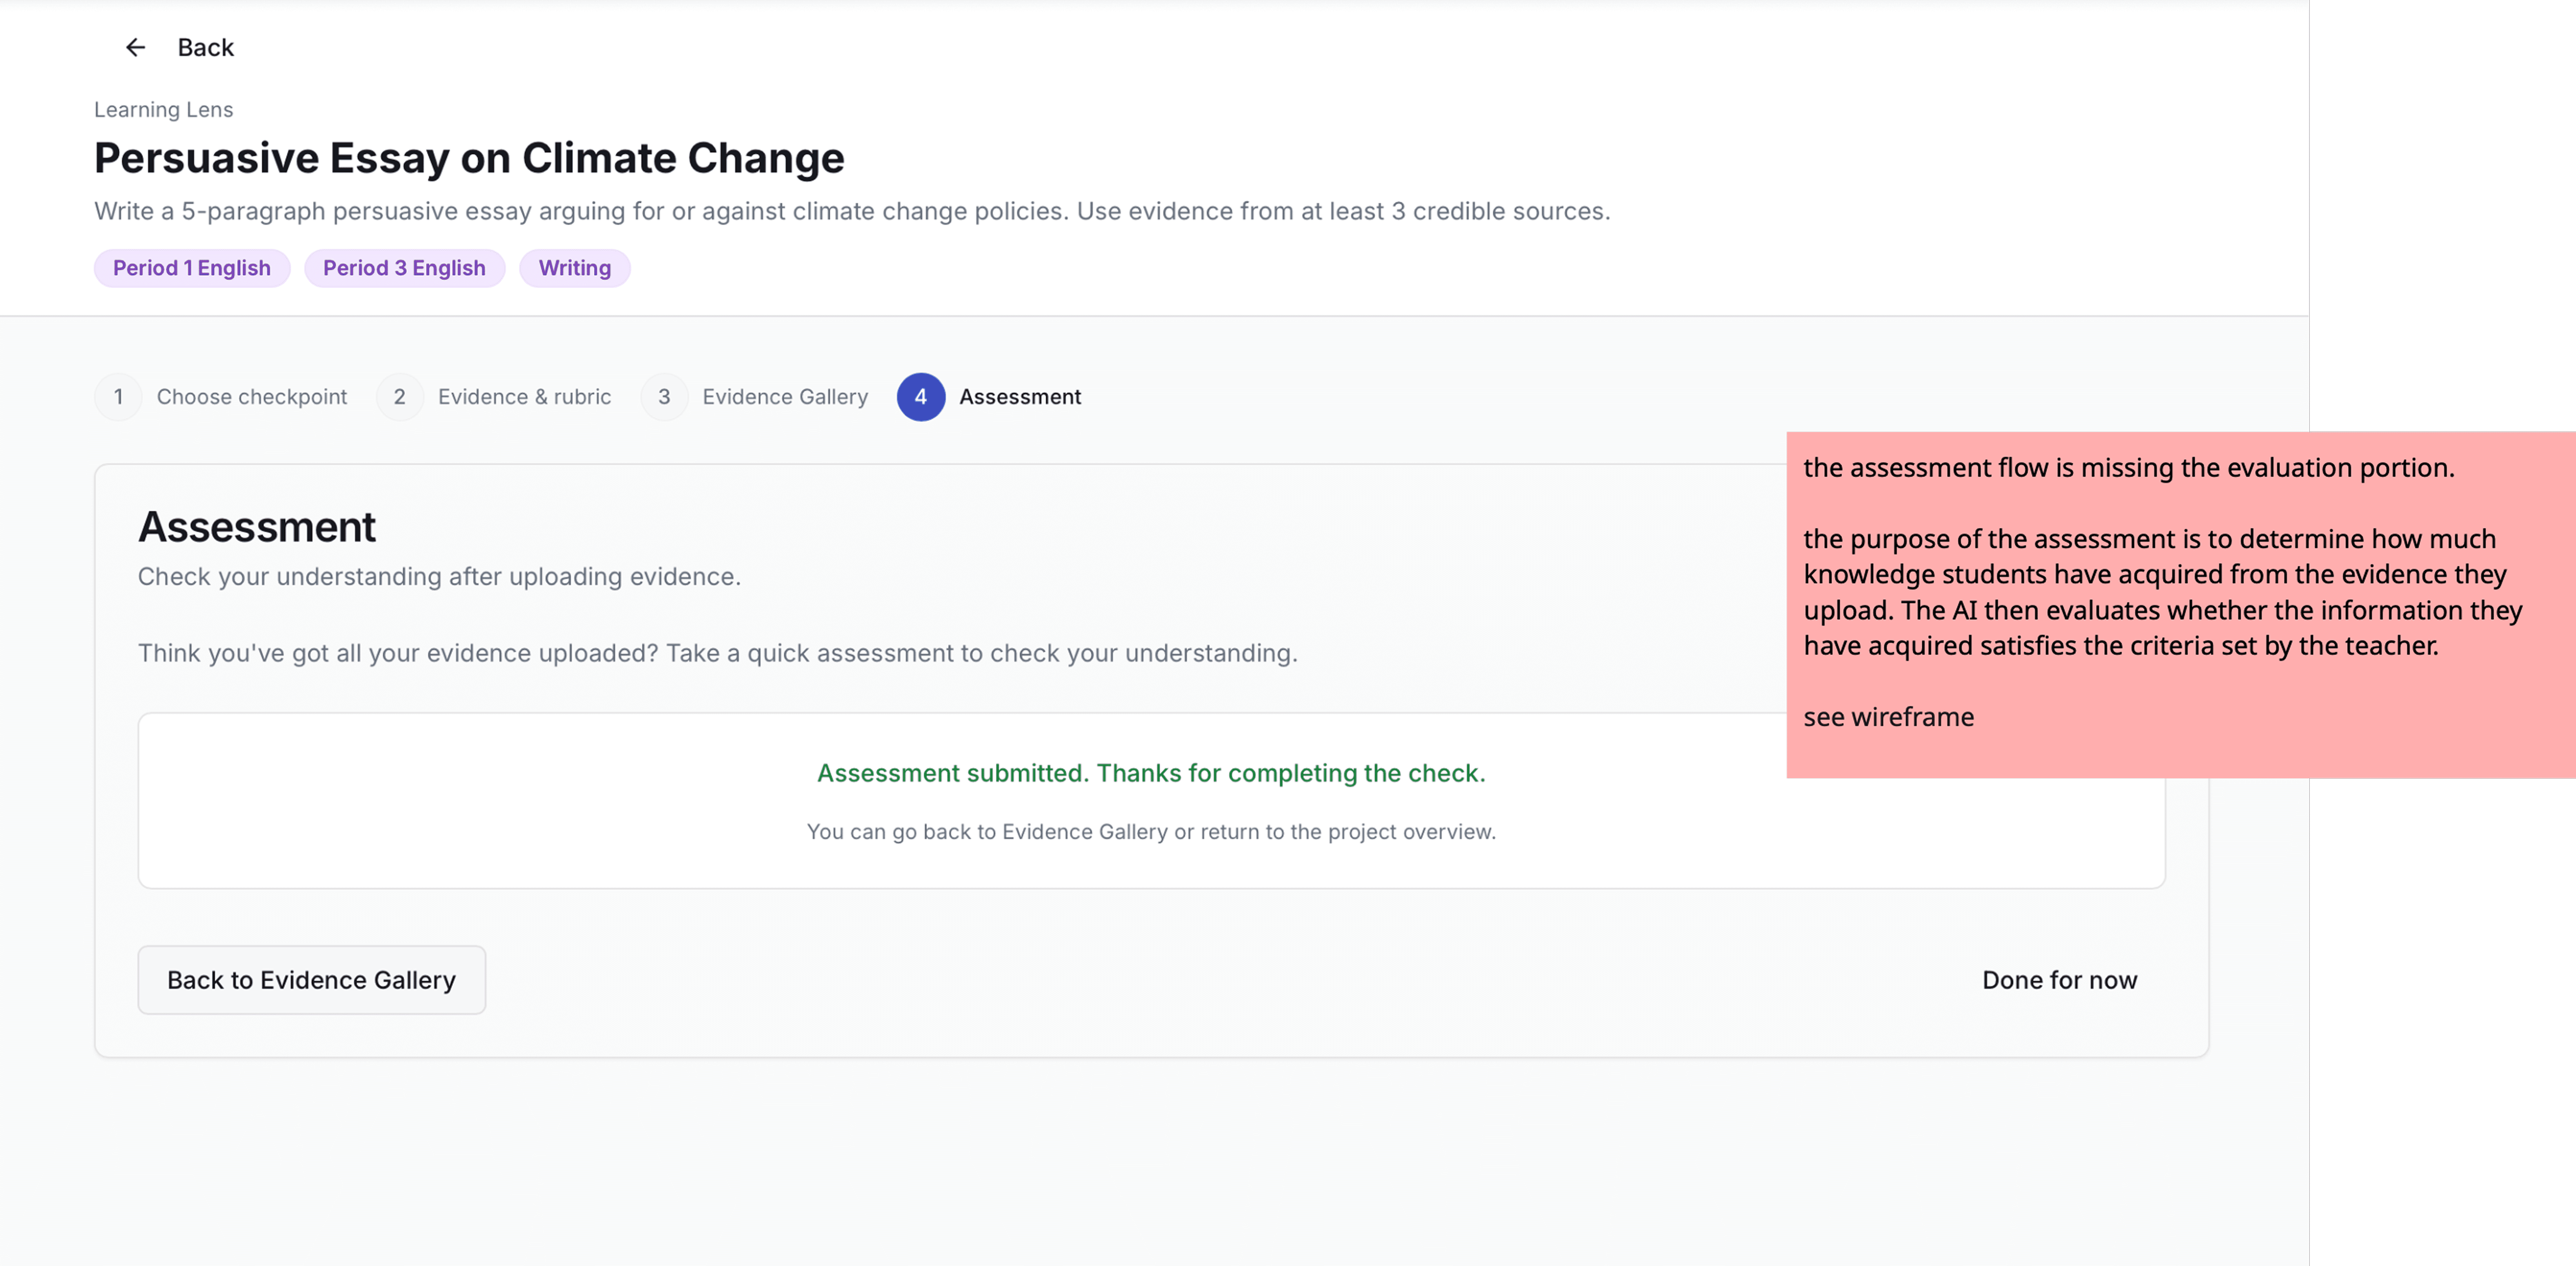Click the active step 4 circle

click(920, 397)
